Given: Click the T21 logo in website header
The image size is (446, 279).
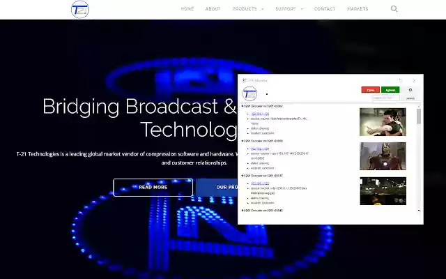Looking at the screenshot, I should tap(80, 9).
